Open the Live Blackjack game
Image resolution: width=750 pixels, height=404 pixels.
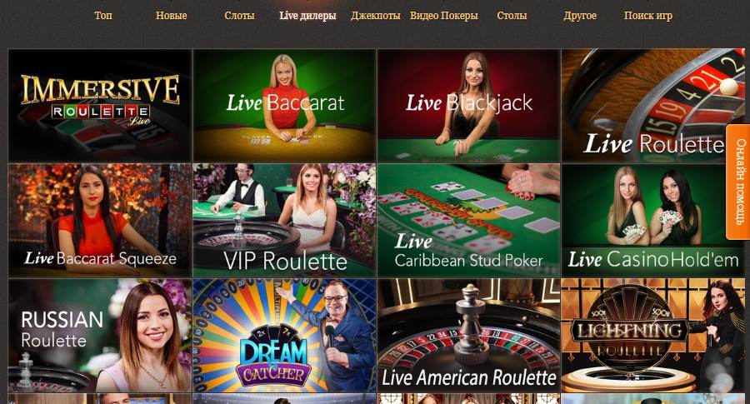tap(468, 106)
